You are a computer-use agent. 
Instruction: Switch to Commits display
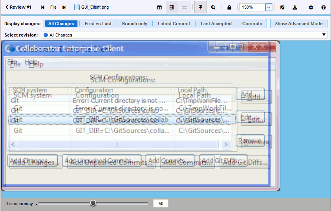pos(252,24)
